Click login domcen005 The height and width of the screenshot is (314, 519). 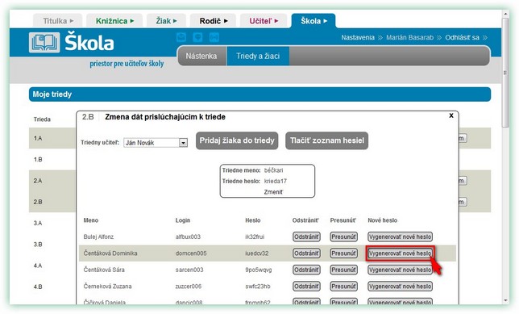coord(191,253)
